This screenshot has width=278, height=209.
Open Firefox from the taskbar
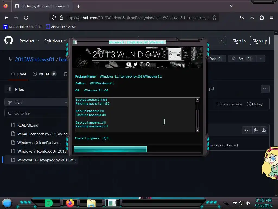pyautogui.click(x=70, y=203)
